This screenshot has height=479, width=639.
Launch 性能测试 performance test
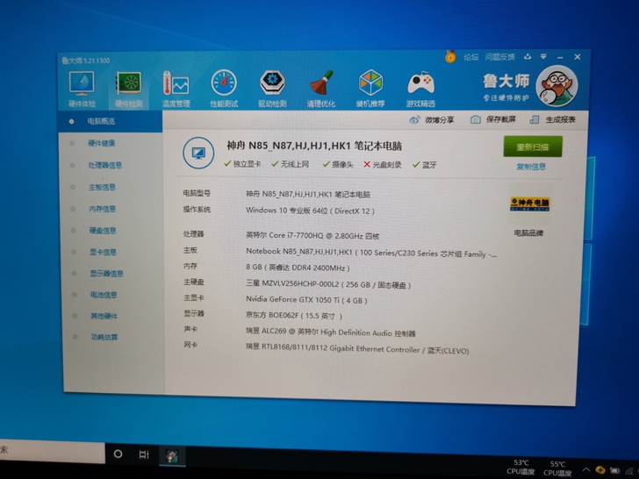(224, 89)
